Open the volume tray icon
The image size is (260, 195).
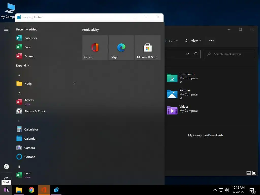[x=227, y=190]
